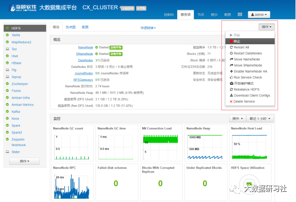The image size is (296, 202).
Task: Select ZooKeeper service in sidebar
Action: [x=20, y=84]
